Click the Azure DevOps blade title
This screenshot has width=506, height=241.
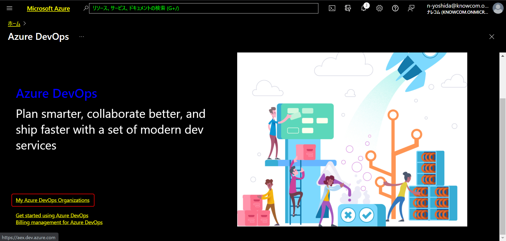[x=38, y=37]
